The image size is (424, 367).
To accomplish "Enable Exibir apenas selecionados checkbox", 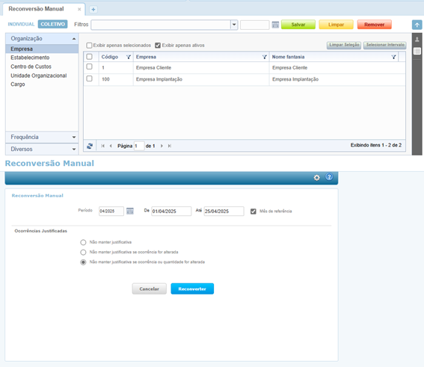I will click(x=89, y=46).
